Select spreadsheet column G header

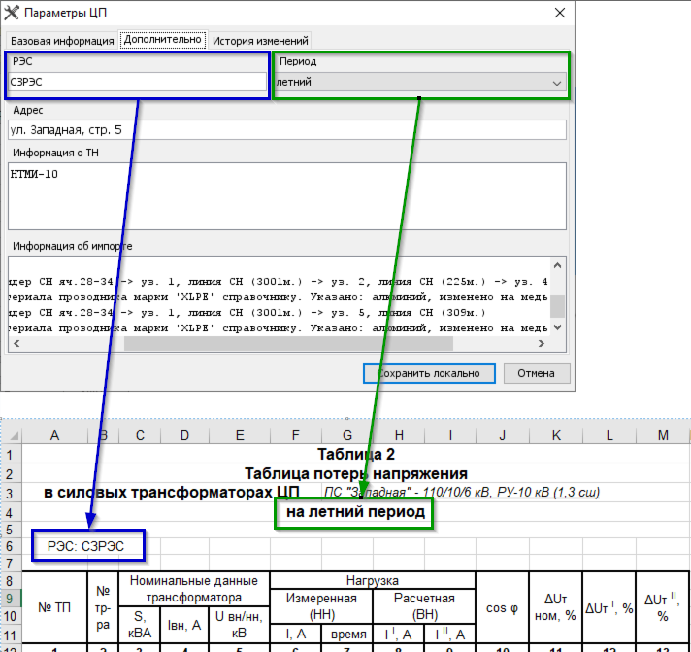coord(347,435)
